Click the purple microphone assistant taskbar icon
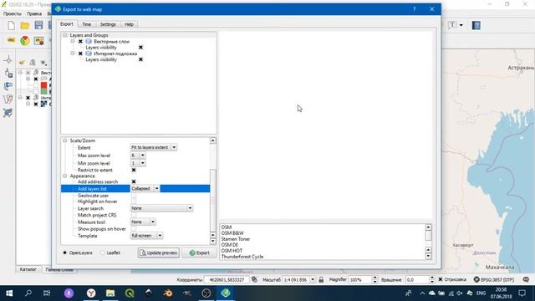The width and height of the screenshot is (535, 301). [69, 293]
